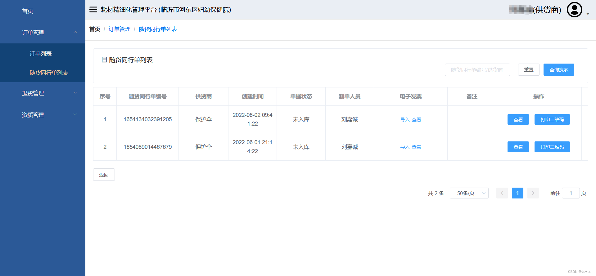
Task: Open the user avatar profile icon
Action: [575, 10]
